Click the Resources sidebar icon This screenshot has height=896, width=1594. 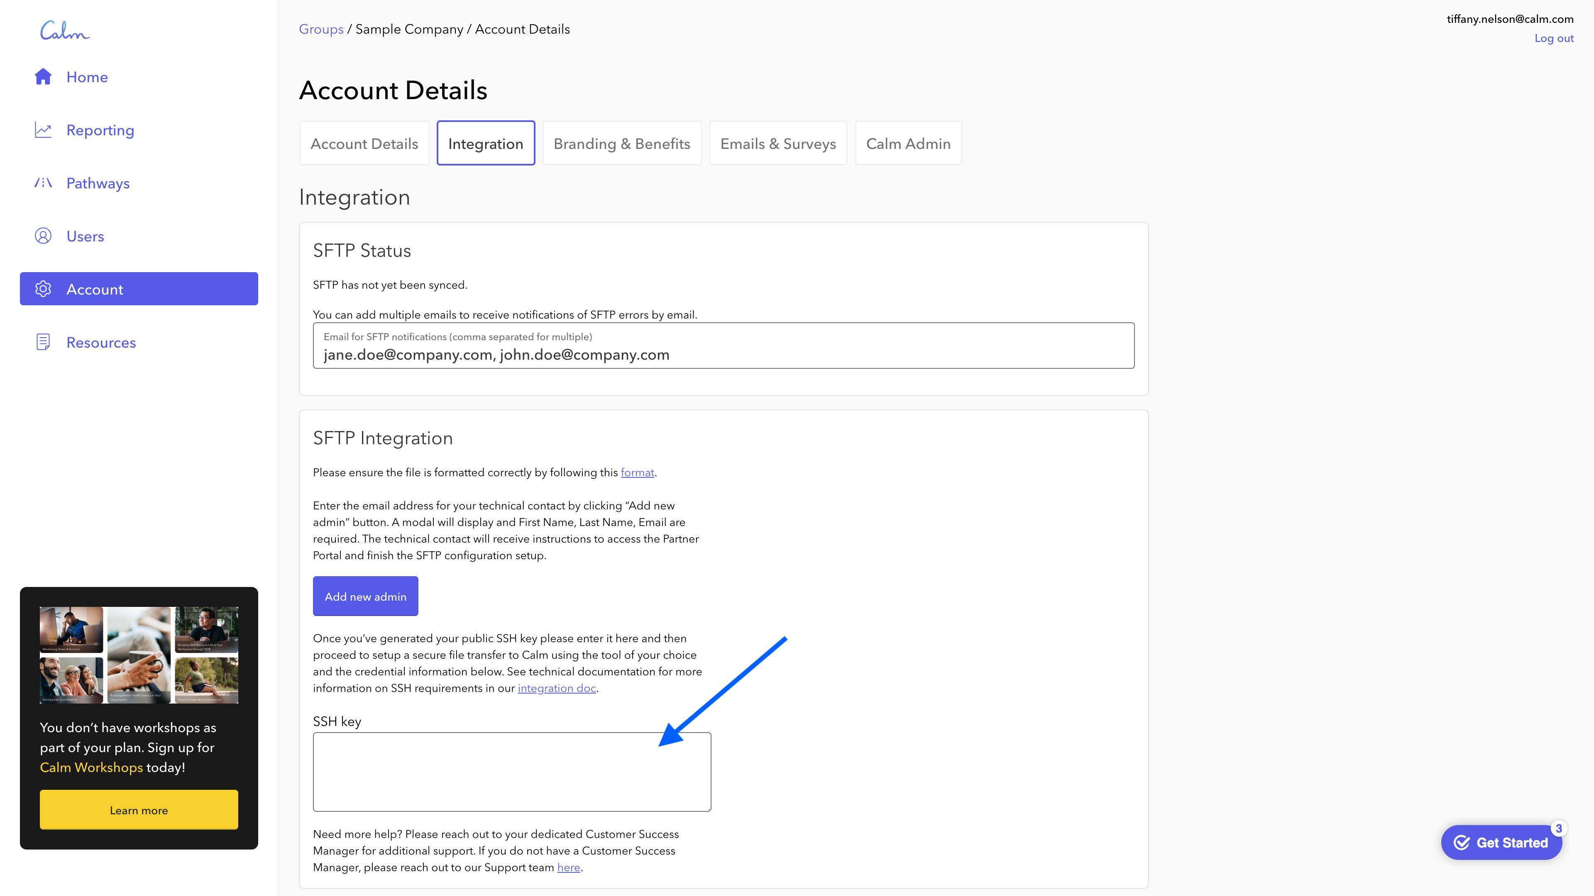[42, 341]
